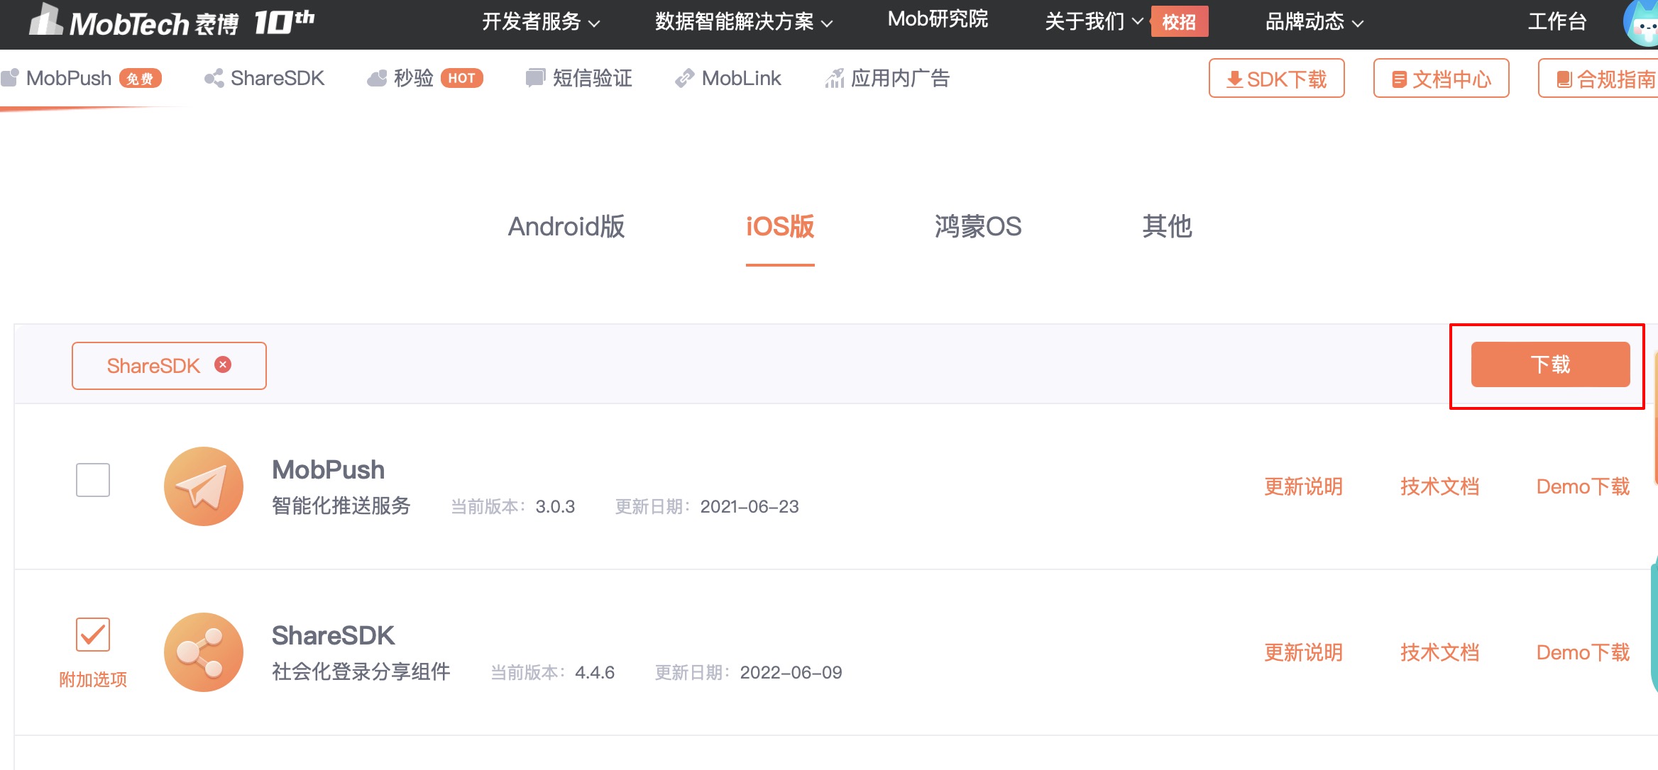Open the 秒验 cloud icon service
This screenshot has width=1658, height=770.
click(378, 78)
